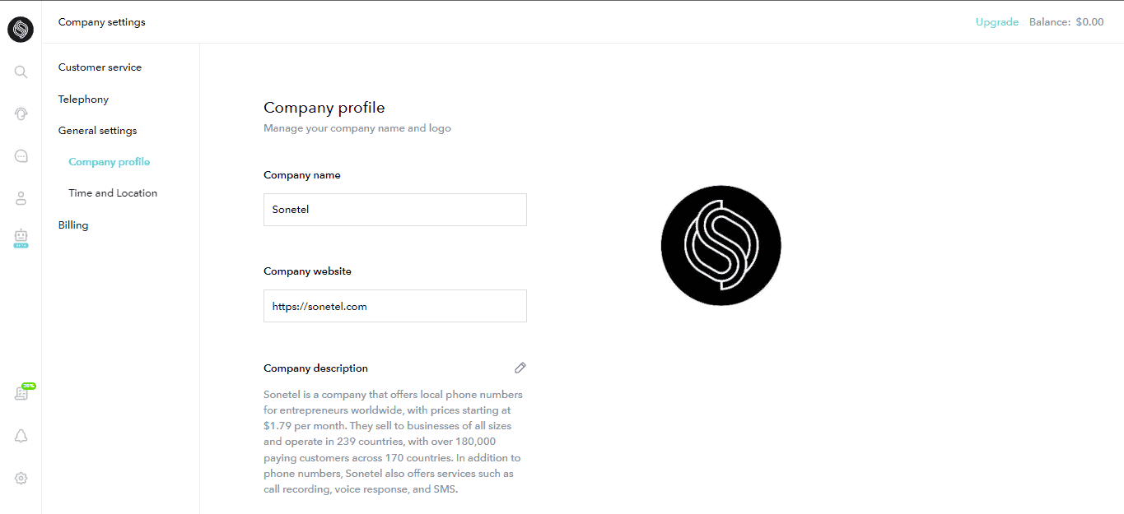
Task: Click the account Balance amount
Action: [1089, 22]
